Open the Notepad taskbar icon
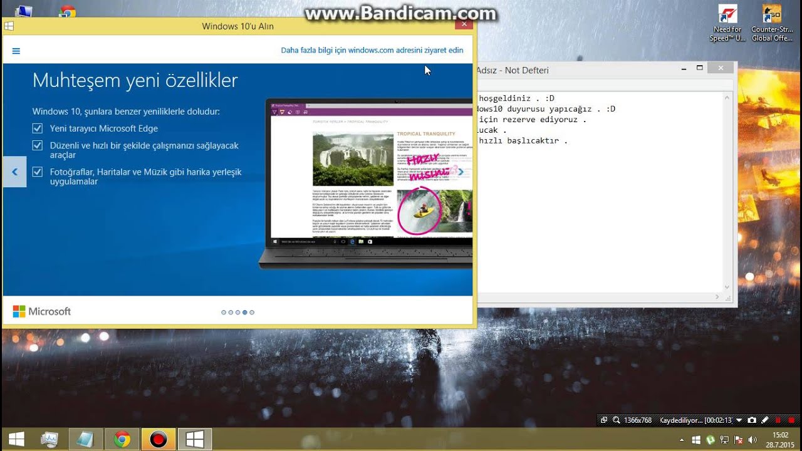The height and width of the screenshot is (451, 802). pyautogui.click(x=86, y=440)
